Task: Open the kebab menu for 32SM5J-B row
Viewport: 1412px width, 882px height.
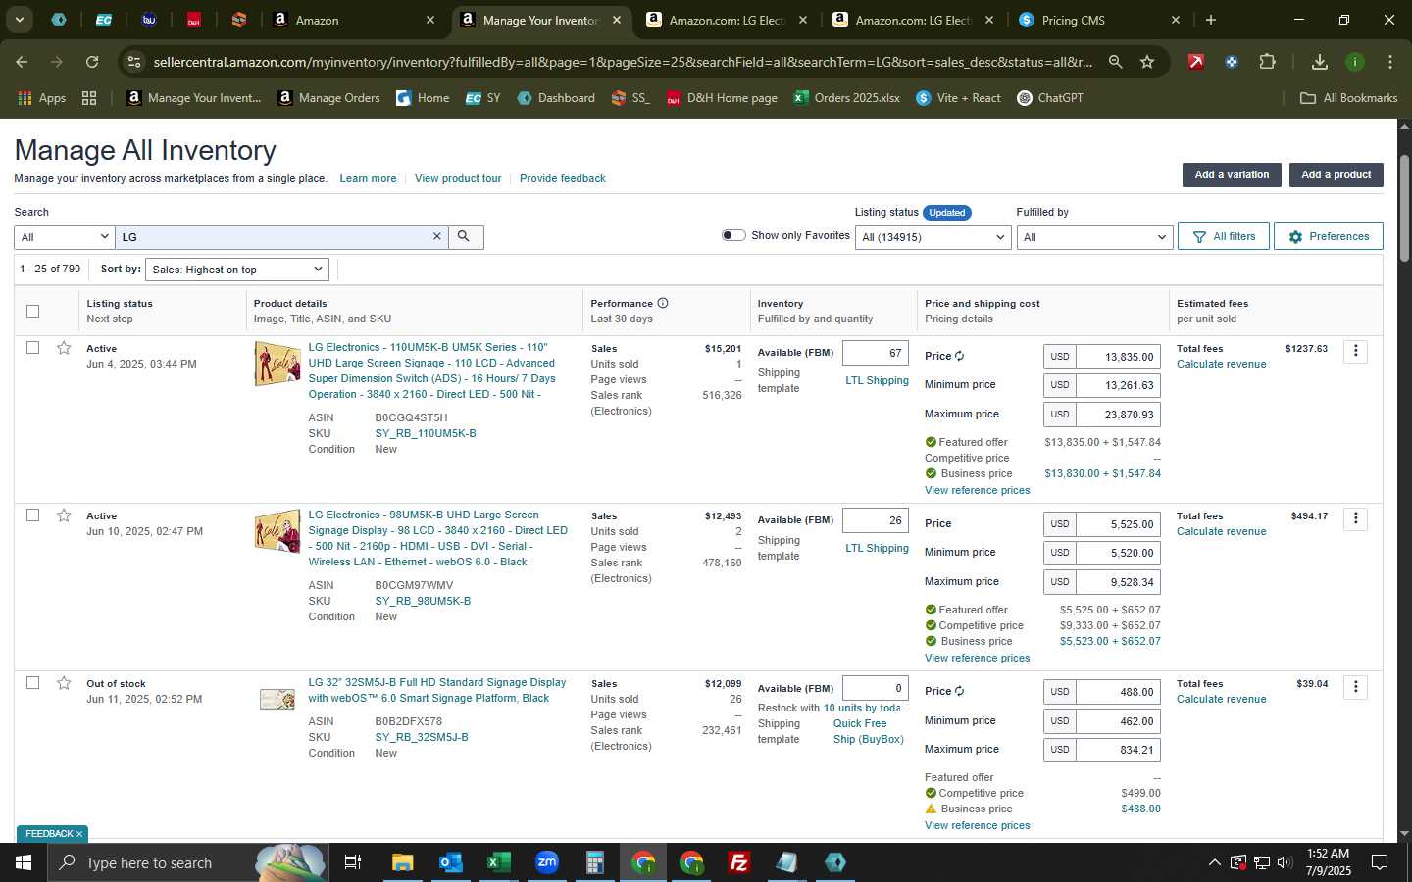Action: point(1356,687)
